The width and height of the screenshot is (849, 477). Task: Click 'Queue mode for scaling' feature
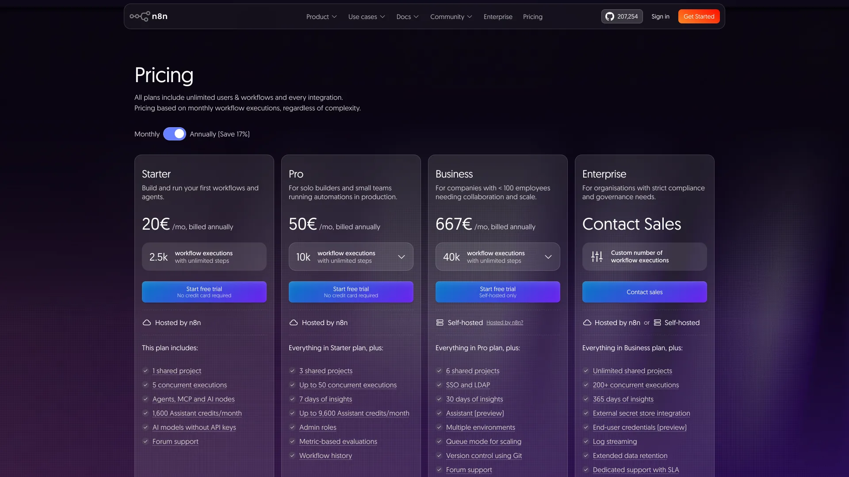click(x=484, y=442)
